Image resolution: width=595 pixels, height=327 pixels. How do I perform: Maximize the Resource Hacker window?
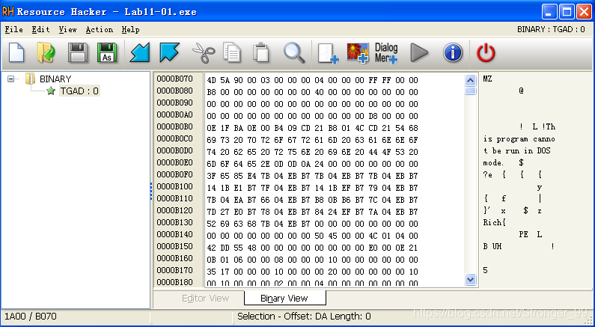(x=567, y=11)
